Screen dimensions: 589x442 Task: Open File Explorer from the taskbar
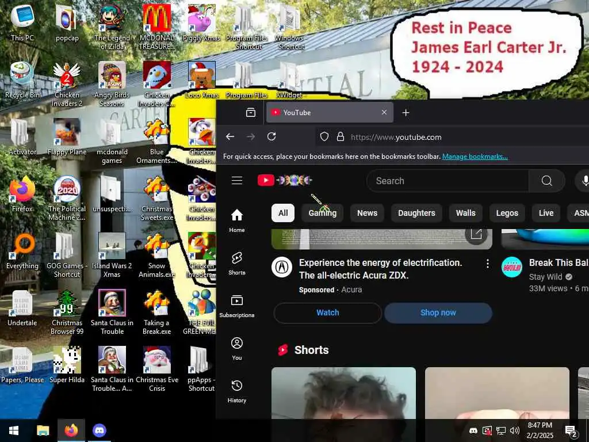(x=43, y=430)
